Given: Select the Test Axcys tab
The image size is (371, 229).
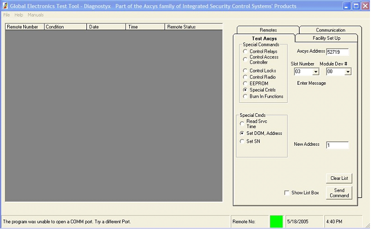Looking at the screenshot, I should 264,38.
